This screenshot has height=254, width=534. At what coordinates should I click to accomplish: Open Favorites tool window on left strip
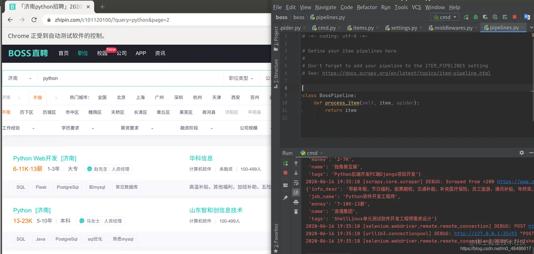pyautogui.click(x=276, y=238)
